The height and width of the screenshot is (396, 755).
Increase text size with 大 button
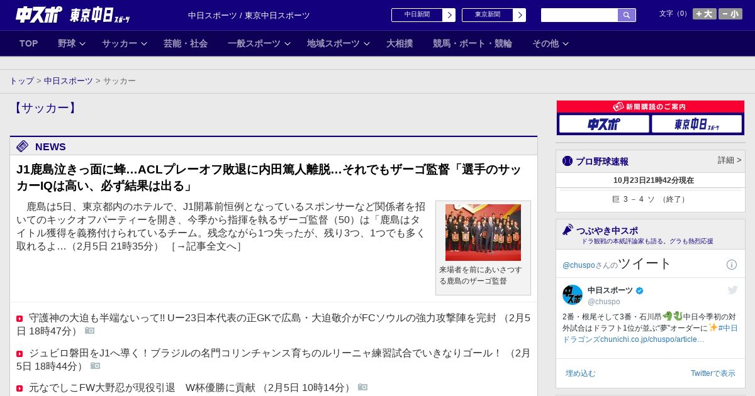pyautogui.click(x=705, y=14)
